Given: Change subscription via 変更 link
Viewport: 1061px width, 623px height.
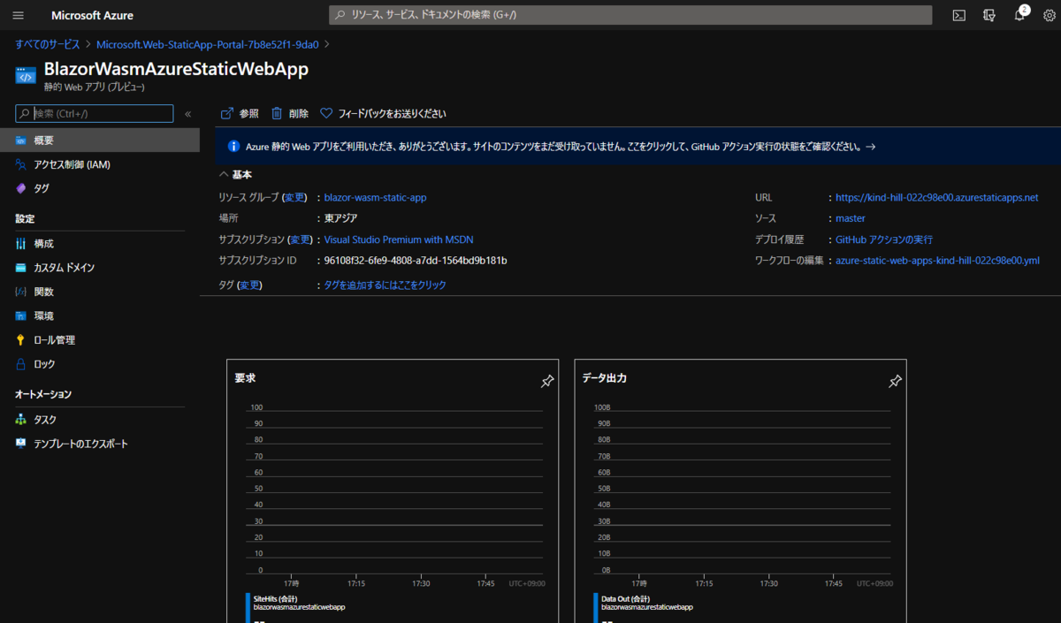Looking at the screenshot, I should pyautogui.click(x=301, y=239).
